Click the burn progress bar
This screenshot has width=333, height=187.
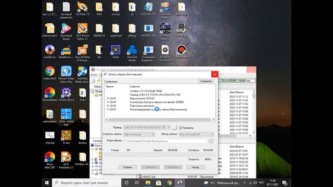point(160,155)
